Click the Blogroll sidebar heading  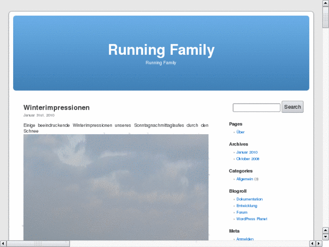pos(238,191)
